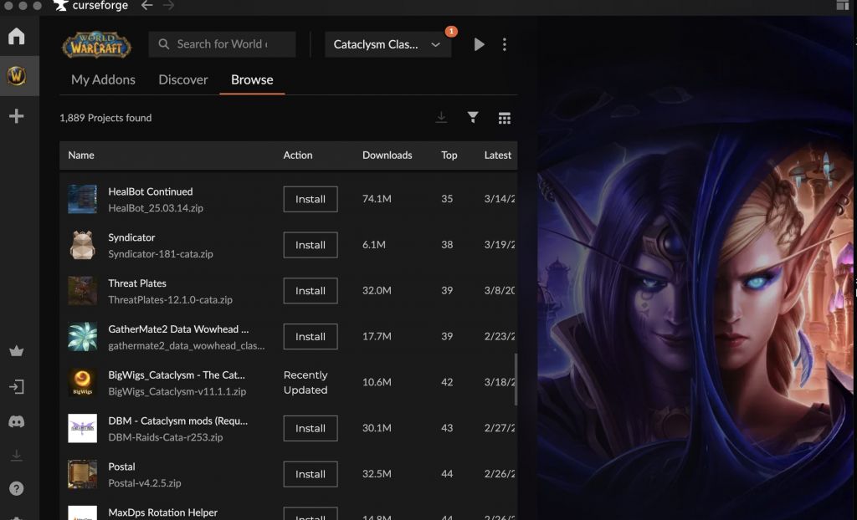Viewport: 857px width, 520px height.
Task: Click the filter funnel icon
Action: pos(473,118)
